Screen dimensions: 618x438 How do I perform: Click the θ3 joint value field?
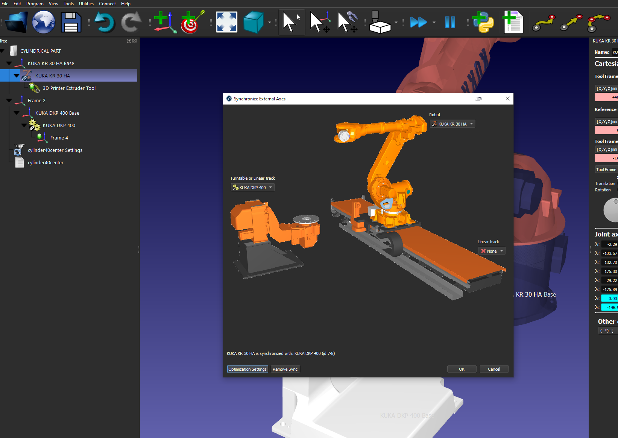click(x=610, y=262)
